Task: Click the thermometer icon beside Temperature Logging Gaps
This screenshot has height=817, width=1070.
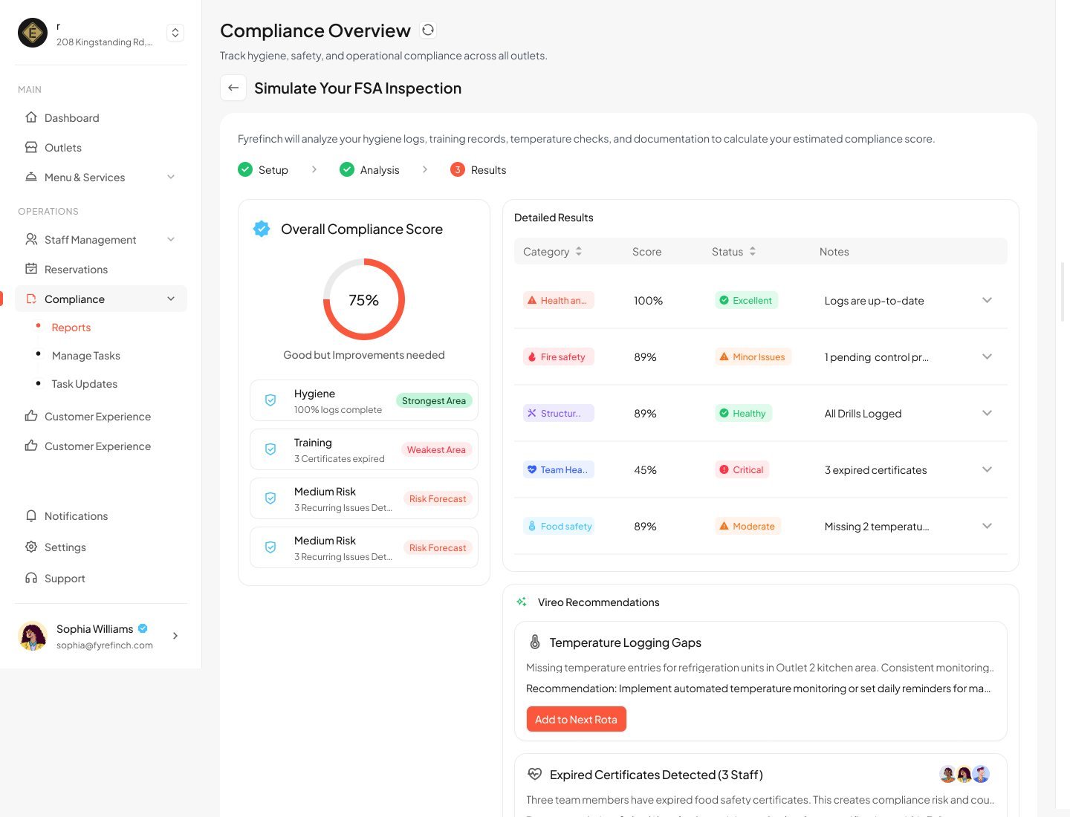Action: pyautogui.click(x=534, y=642)
